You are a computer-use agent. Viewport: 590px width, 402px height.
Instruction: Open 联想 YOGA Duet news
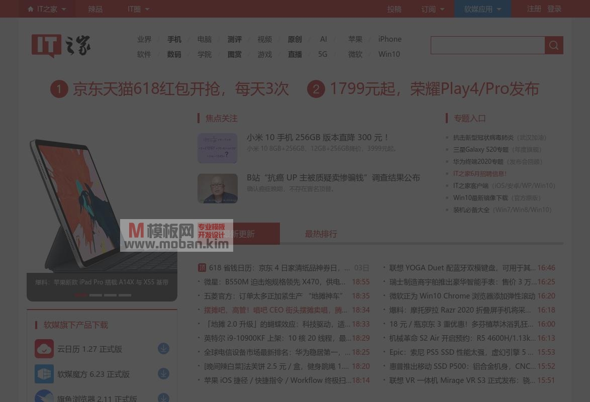[462, 268]
